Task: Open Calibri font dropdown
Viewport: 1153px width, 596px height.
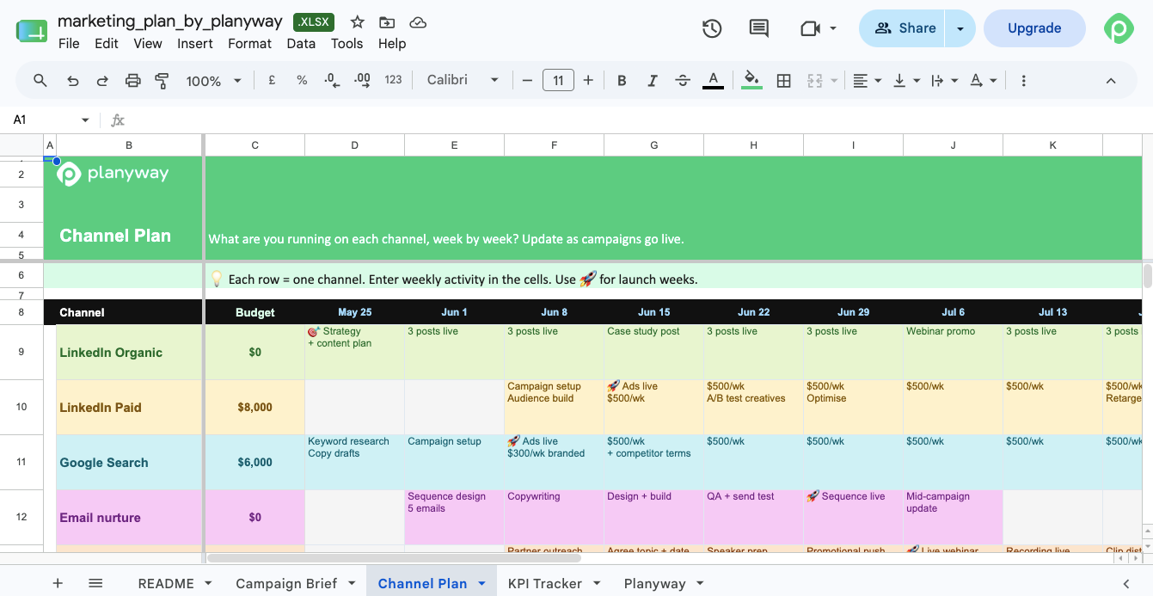Action: (x=463, y=80)
